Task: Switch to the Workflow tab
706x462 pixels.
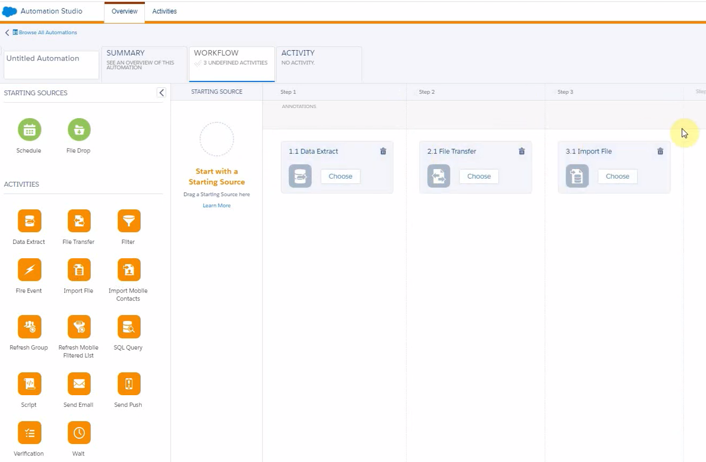Action: click(x=232, y=64)
